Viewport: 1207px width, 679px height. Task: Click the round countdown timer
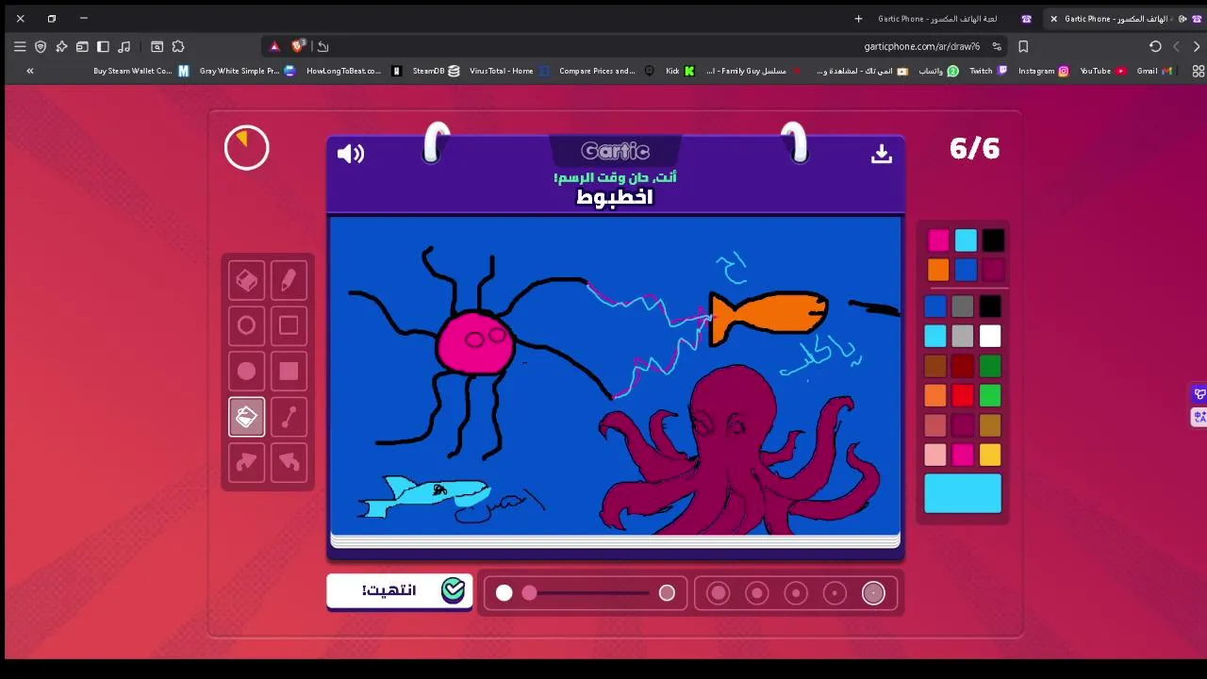(x=247, y=148)
